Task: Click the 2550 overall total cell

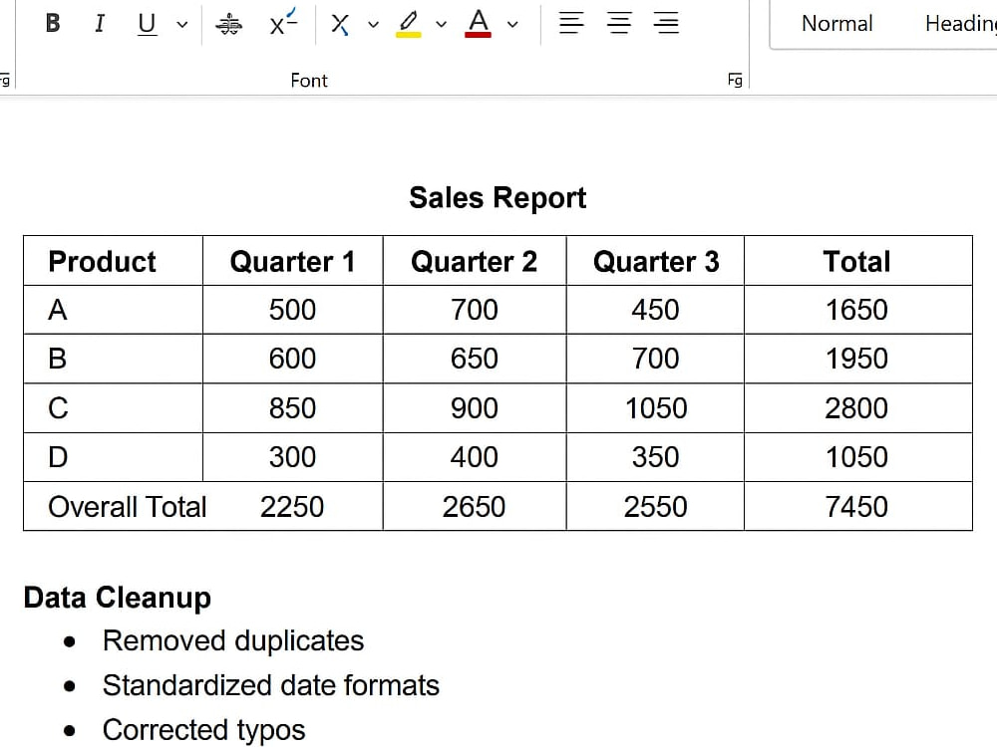Action: tap(656, 507)
